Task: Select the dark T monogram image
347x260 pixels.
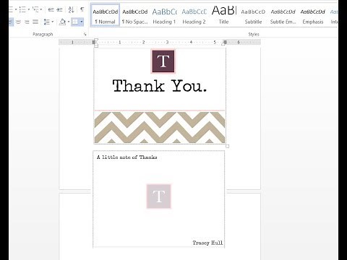Action: click(163, 61)
